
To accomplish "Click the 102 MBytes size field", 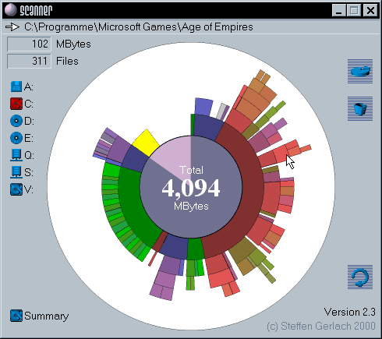I will 29,44.
